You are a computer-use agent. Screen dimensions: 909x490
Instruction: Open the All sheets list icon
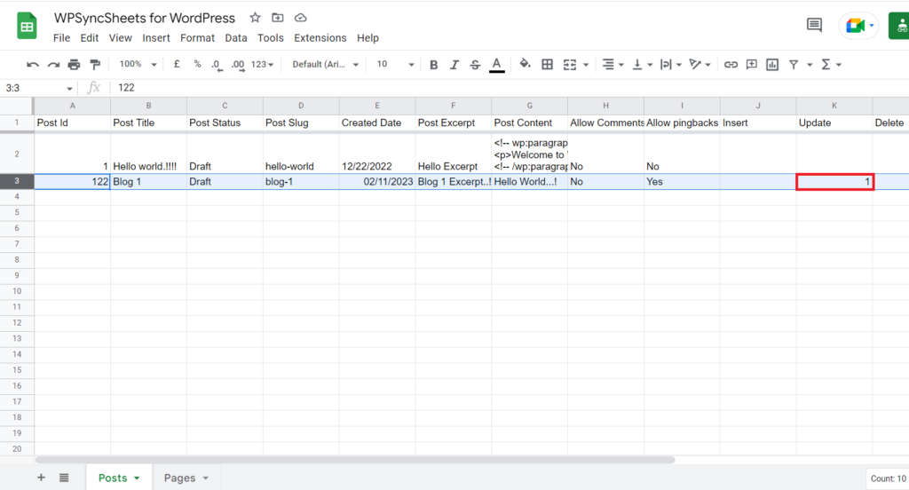64,478
